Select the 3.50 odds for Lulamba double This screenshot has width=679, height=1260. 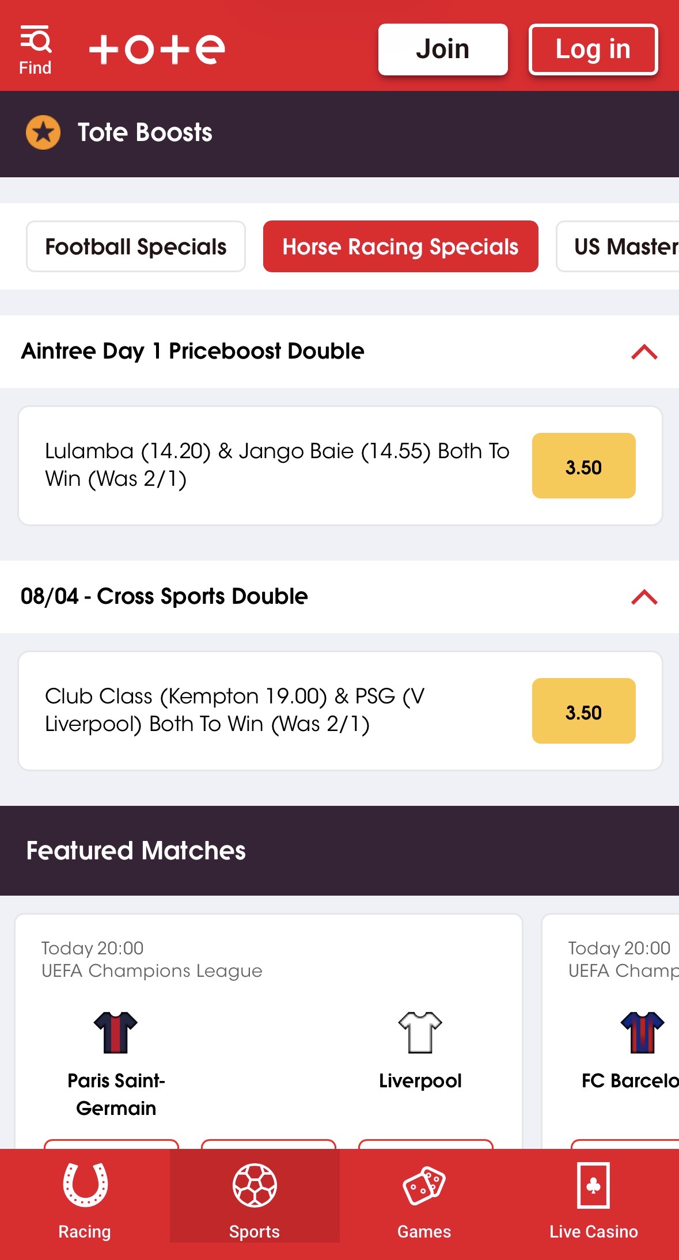583,466
